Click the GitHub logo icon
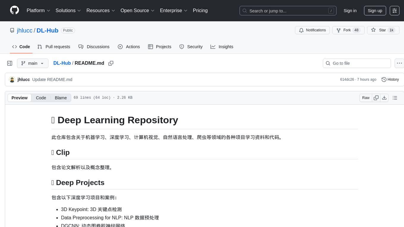 15,10
